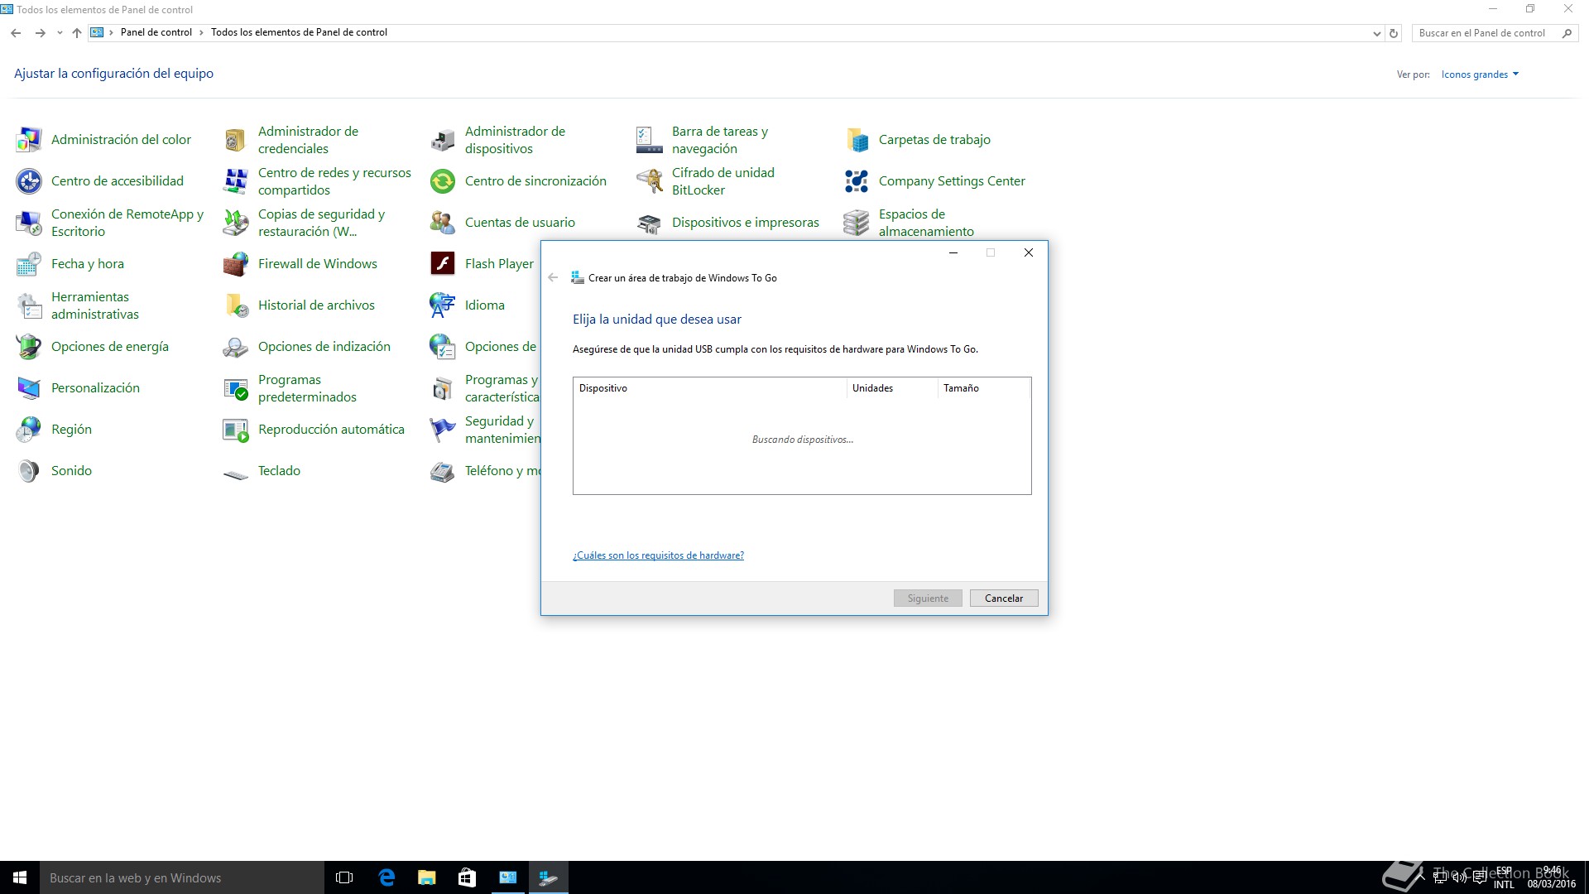
Task: Sort by Dispositivo column header
Action: [x=709, y=388]
